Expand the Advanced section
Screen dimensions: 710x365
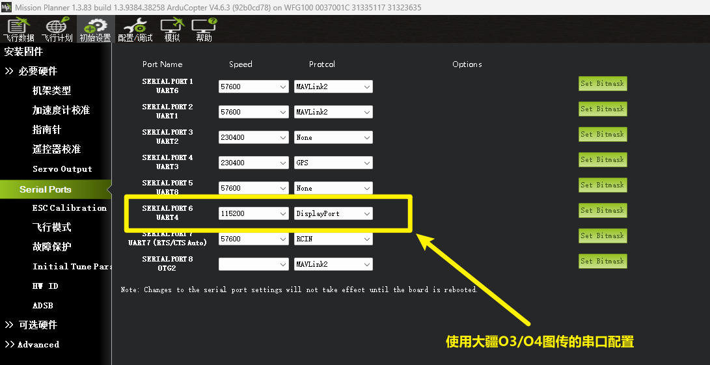click(x=33, y=344)
